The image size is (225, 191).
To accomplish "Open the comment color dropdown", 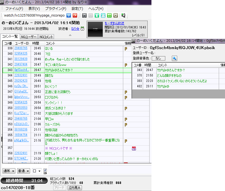I will coord(37,171).
